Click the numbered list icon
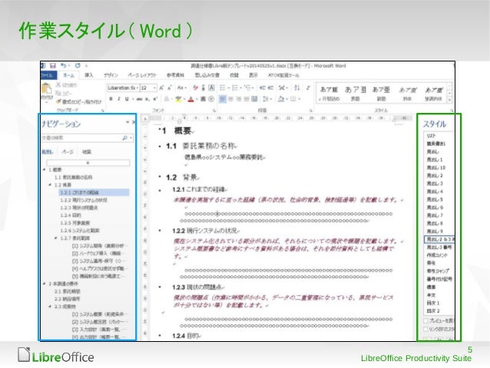The image size is (490, 368). pos(235,88)
